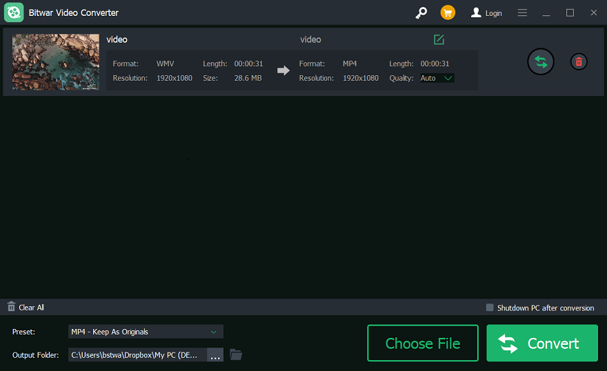Open output folder with the folder icon
This screenshot has width=607, height=371.
[x=236, y=354]
